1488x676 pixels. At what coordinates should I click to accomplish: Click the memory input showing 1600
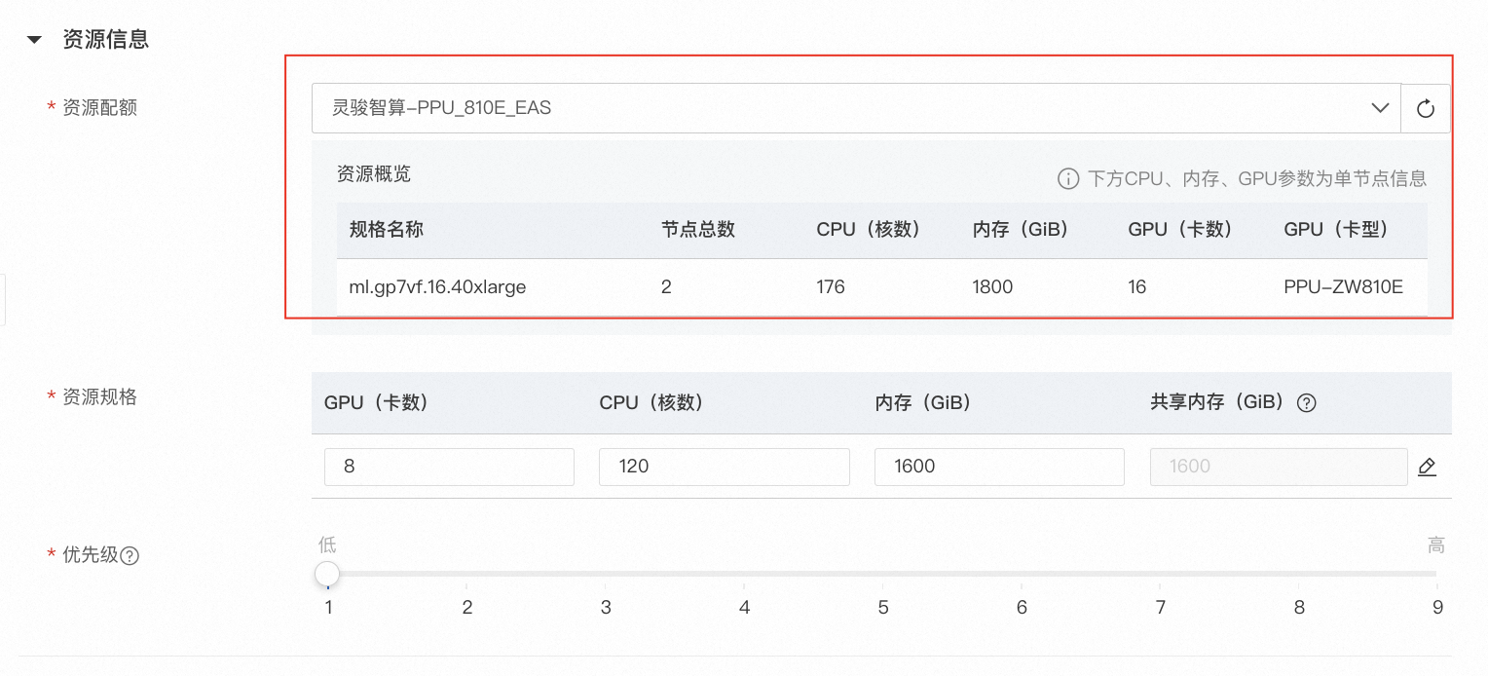pyautogui.click(x=999, y=467)
